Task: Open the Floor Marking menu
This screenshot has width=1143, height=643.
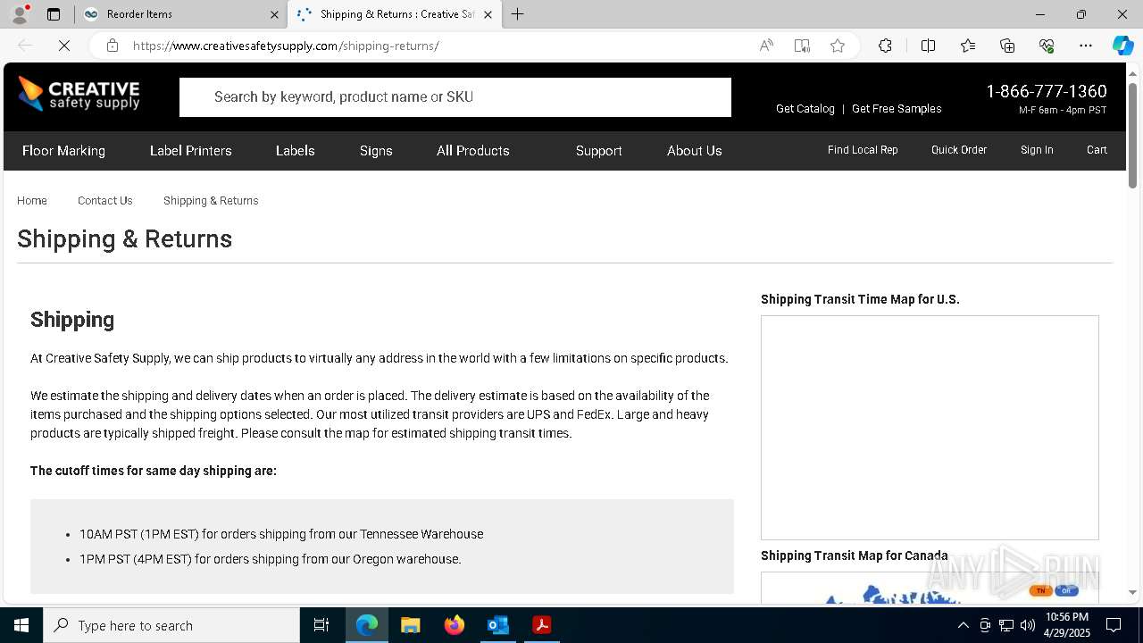Action: [x=63, y=151]
